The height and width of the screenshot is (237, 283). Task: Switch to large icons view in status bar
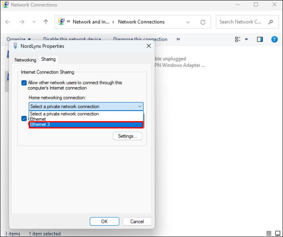click(278, 233)
